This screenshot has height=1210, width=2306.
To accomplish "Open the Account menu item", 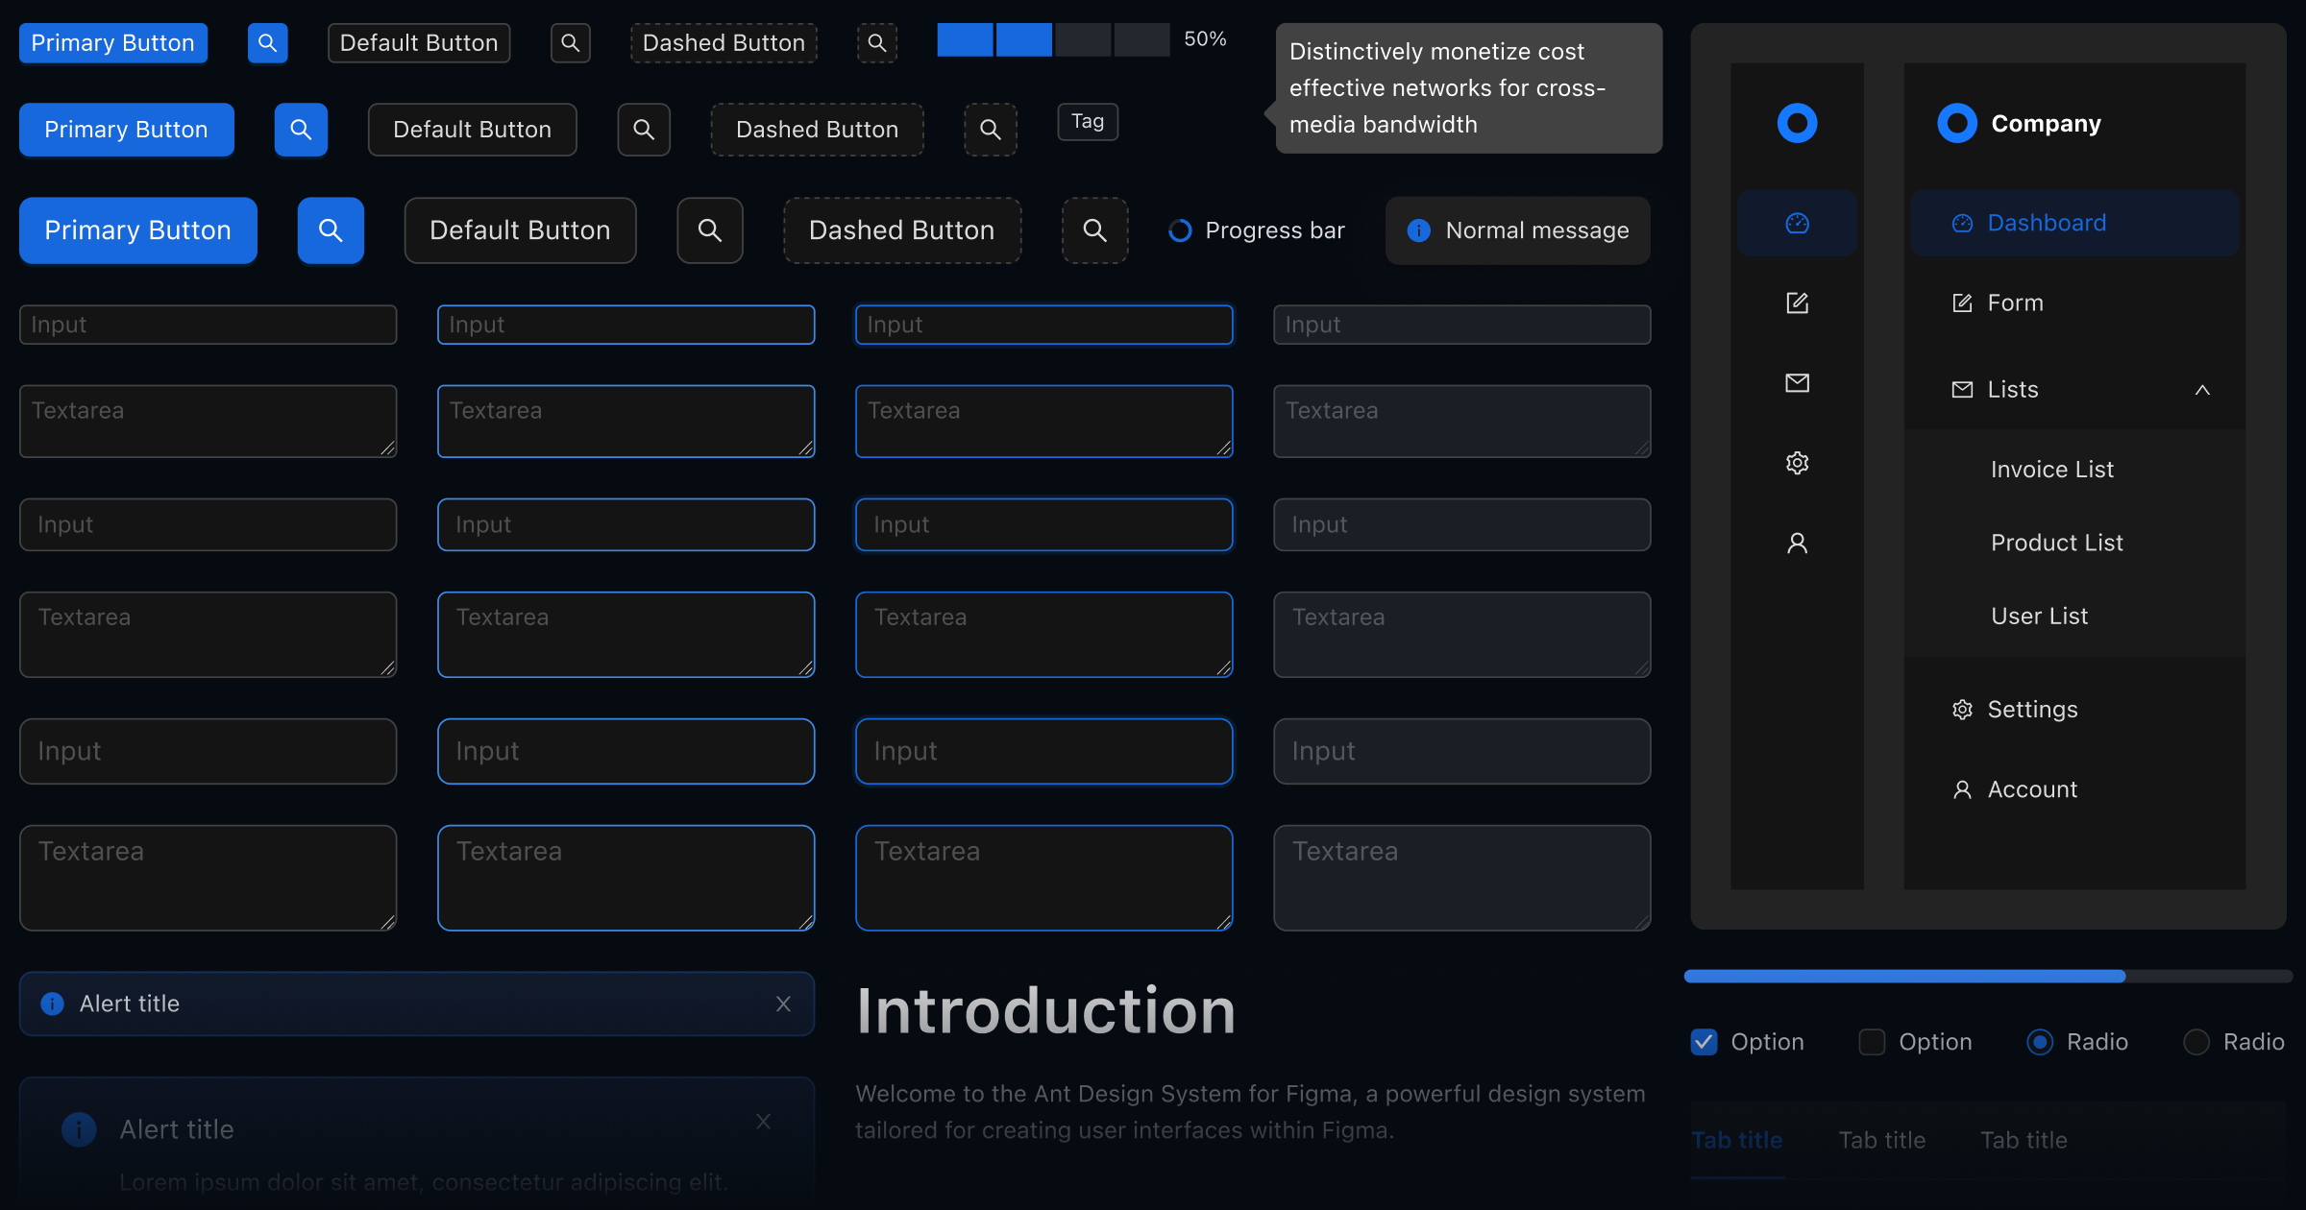I will (2031, 789).
